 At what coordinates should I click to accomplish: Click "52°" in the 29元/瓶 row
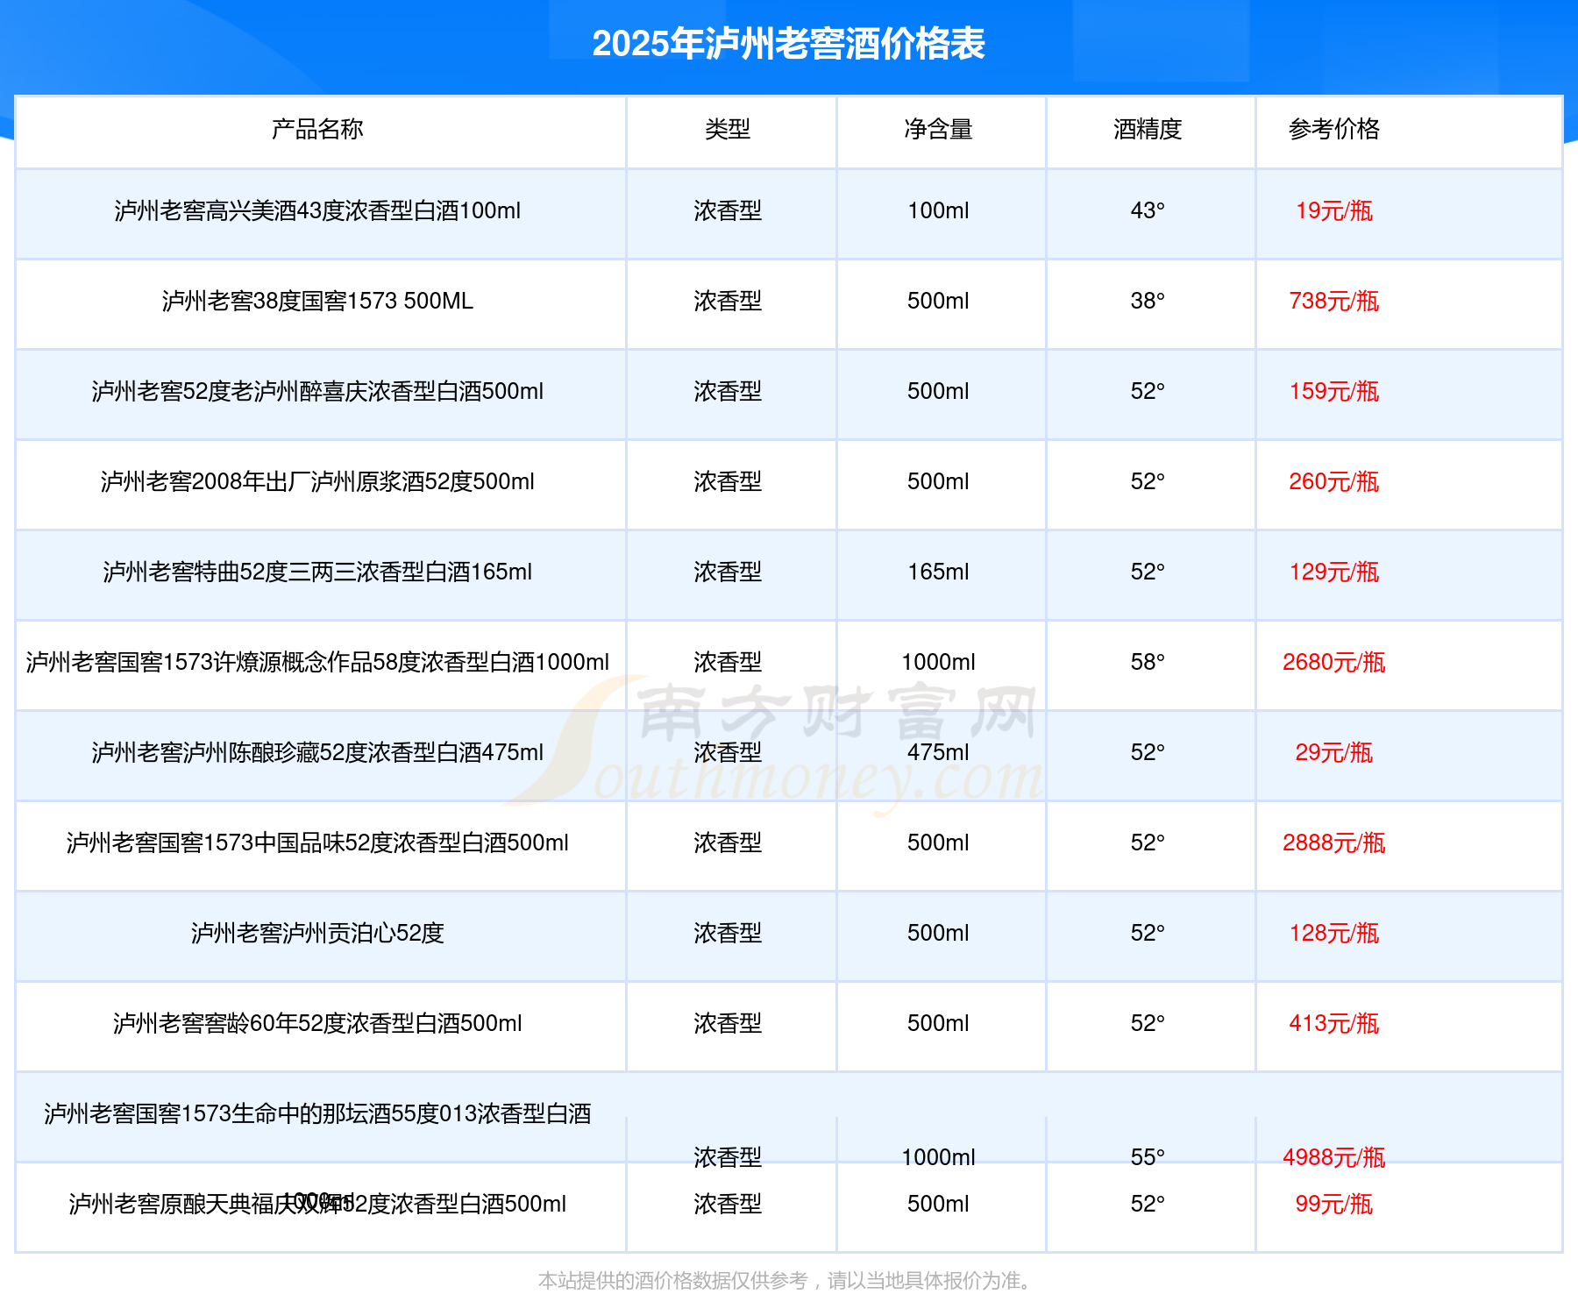[1148, 752]
